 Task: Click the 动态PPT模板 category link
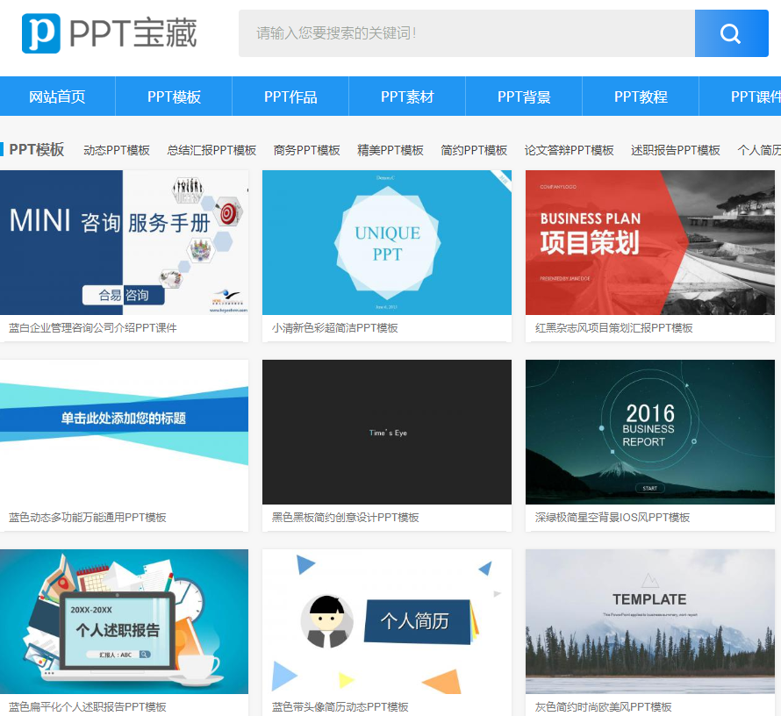click(x=117, y=150)
